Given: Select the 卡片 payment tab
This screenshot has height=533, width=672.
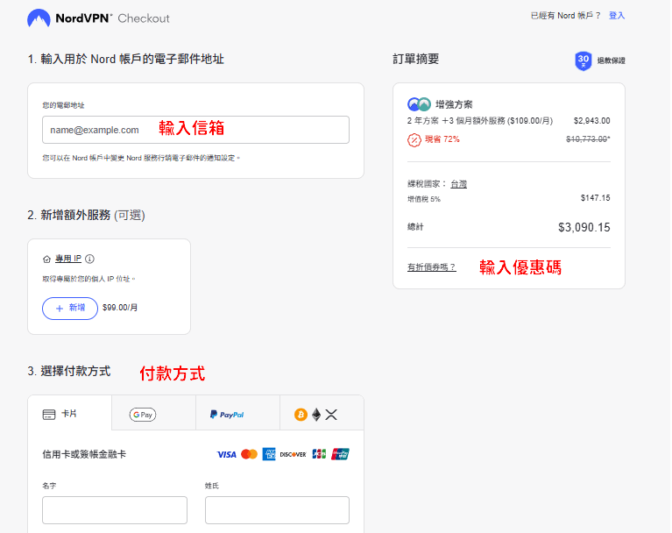Looking at the screenshot, I should coord(70,413).
